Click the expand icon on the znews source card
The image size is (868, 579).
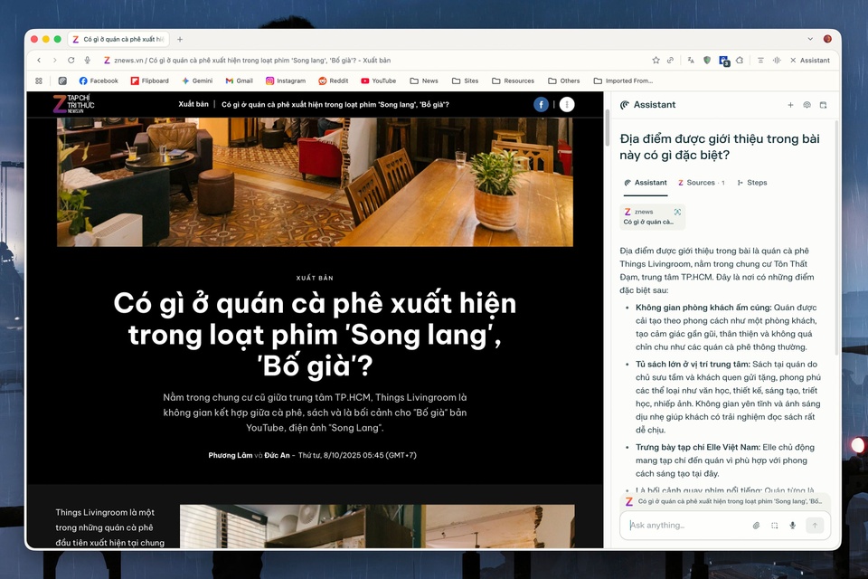[677, 212]
